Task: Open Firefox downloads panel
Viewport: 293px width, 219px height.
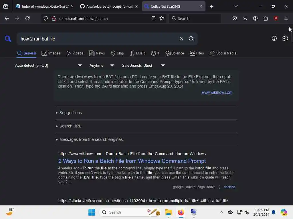Action: [245, 19]
